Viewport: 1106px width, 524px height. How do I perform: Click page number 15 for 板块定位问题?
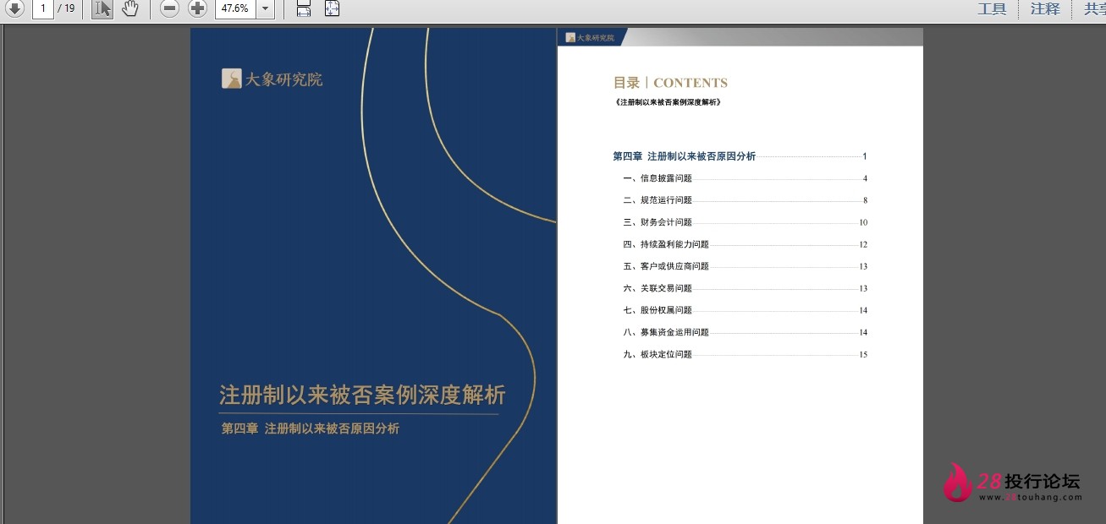863,354
